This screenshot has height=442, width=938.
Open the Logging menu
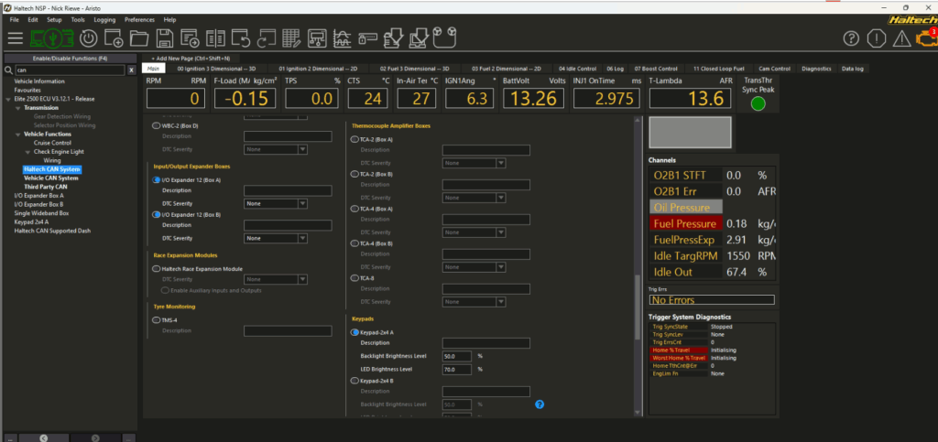click(x=104, y=20)
